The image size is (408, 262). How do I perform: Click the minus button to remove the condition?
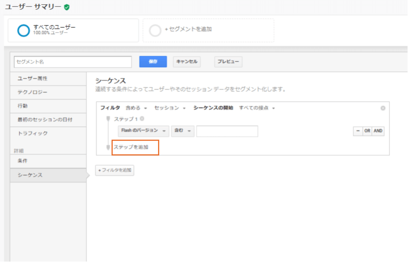(x=357, y=131)
